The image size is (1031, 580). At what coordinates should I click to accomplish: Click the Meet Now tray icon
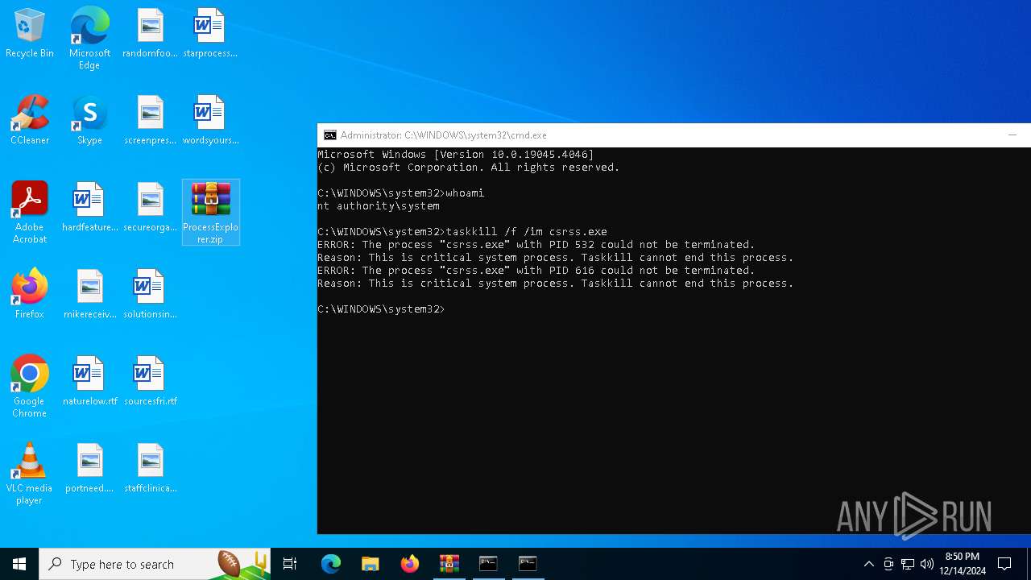click(888, 564)
